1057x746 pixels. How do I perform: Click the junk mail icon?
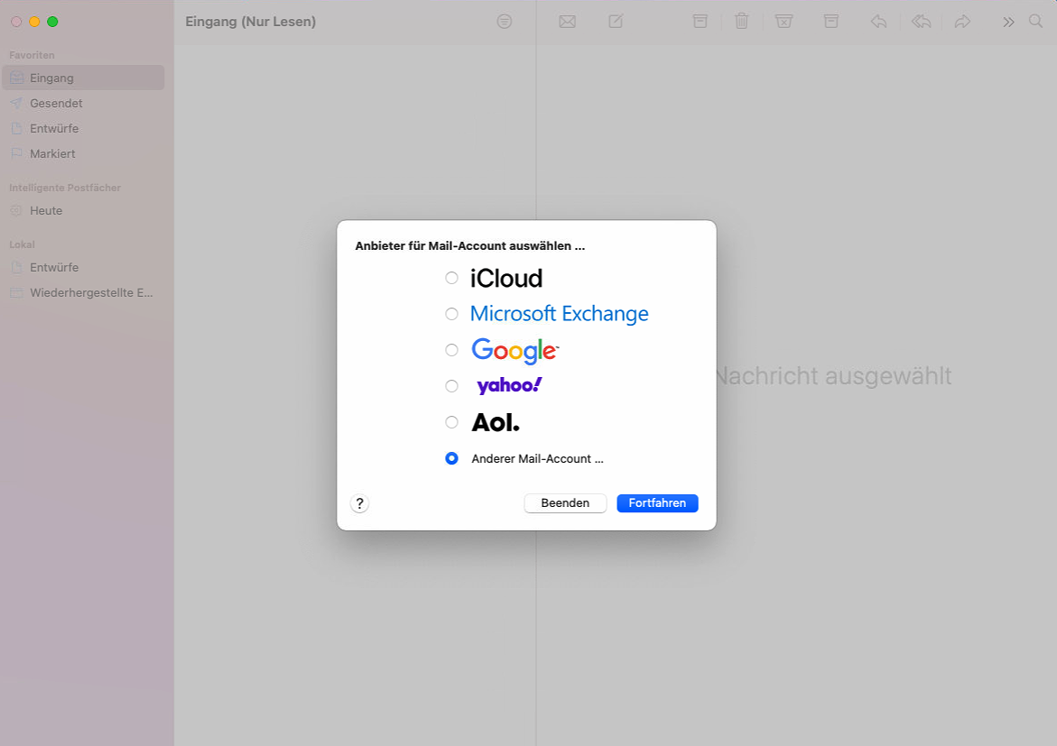pos(783,22)
